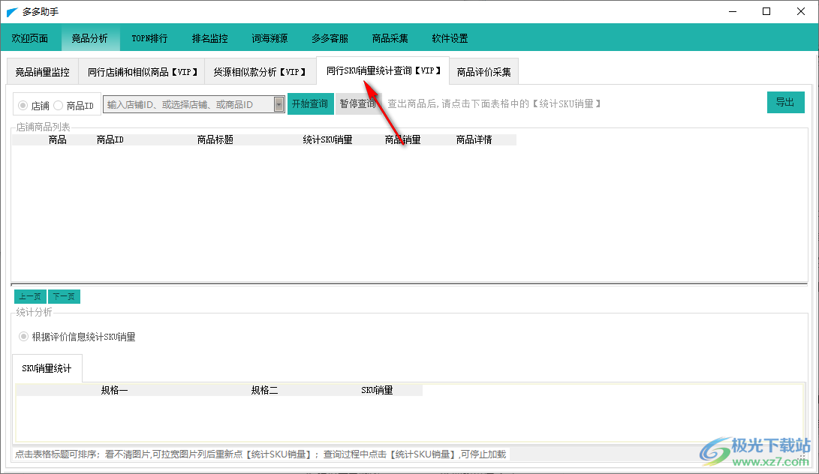Open the TOPN排行 menu tab

[149, 38]
